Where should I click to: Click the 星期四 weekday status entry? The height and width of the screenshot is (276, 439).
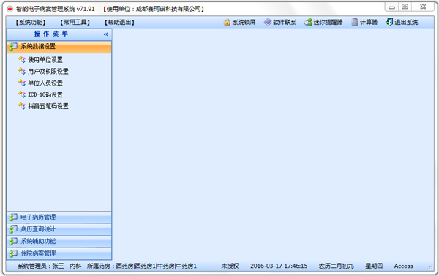[x=374, y=266]
